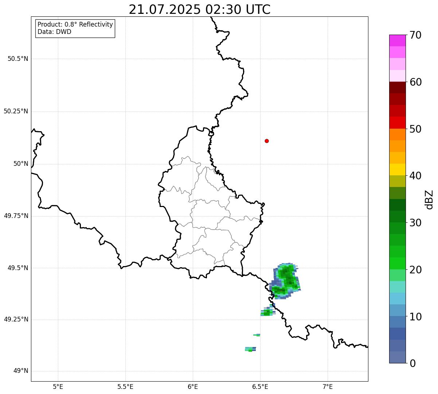Click the yellow colorbar swatch above 40 dBZ
The image size is (438, 394).
pyautogui.click(x=397, y=169)
